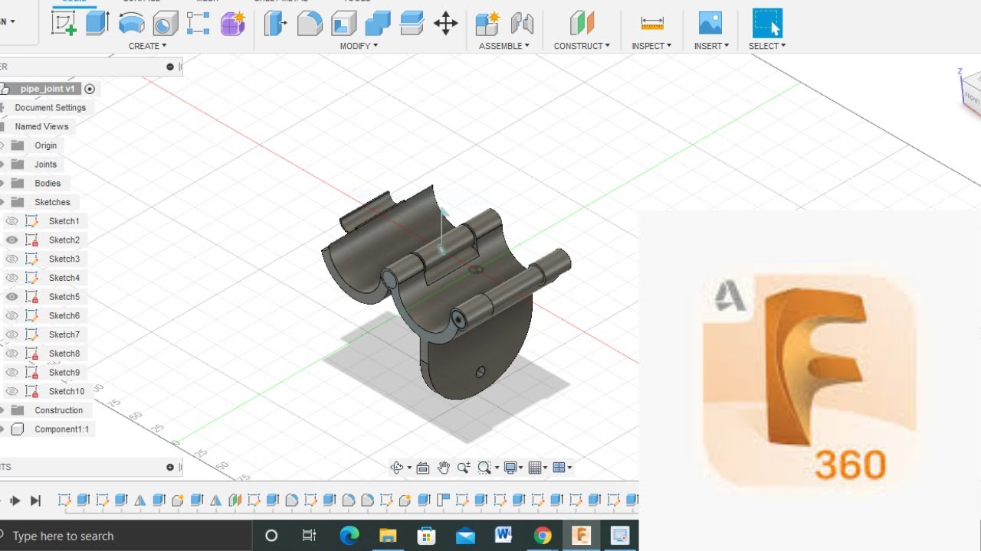Select the Origin folder

tap(45, 145)
